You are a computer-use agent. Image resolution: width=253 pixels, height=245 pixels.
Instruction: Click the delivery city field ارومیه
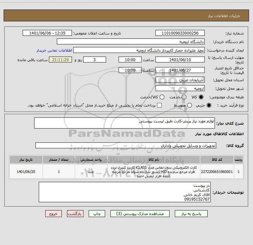click(180, 88)
